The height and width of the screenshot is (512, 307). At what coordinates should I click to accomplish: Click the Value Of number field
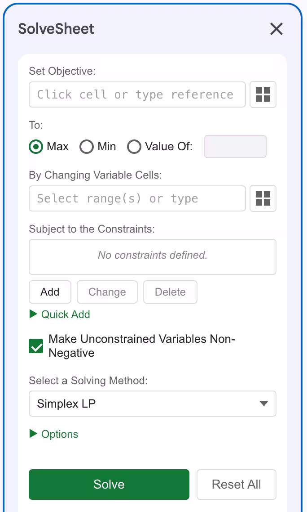coord(235,147)
